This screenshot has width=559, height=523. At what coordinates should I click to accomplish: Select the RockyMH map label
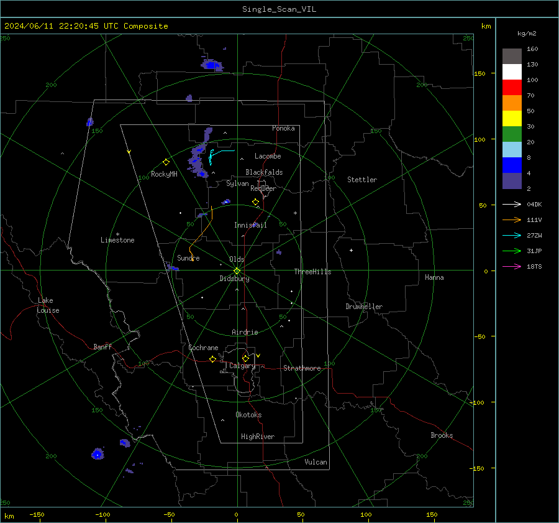pyautogui.click(x=164, y=174)
